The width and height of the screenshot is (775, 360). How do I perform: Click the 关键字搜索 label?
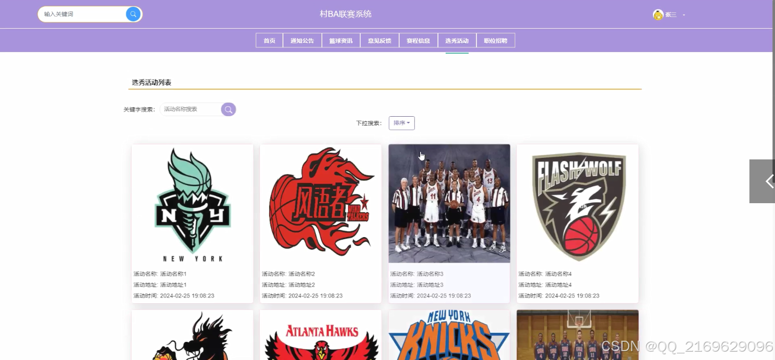coord(139,110)
